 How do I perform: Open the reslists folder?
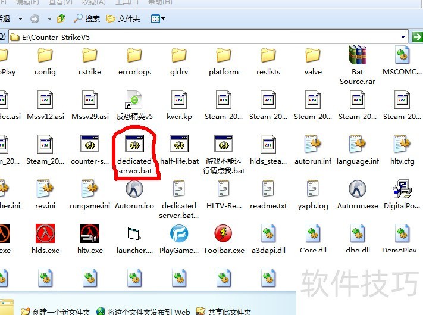(x=268, y=62)
